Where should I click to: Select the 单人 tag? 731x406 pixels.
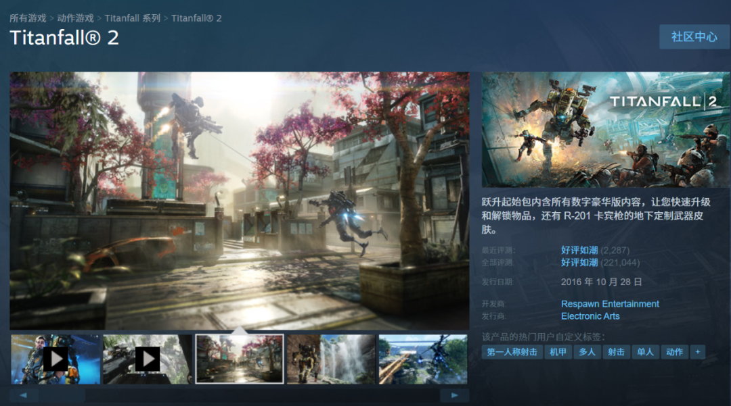[645, 352]
